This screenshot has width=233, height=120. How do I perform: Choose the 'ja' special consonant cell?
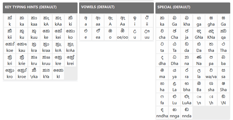point(187,34)
